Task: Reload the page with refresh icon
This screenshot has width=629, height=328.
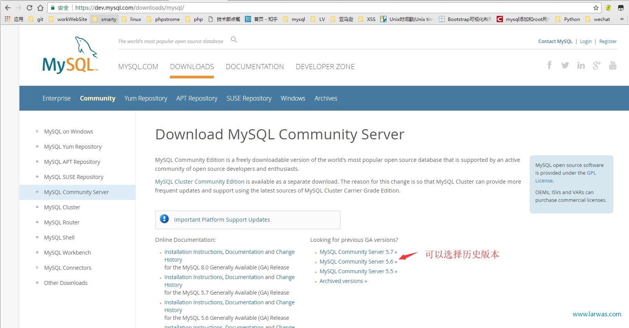Action: pyautogui.click(x=29, y=8)
